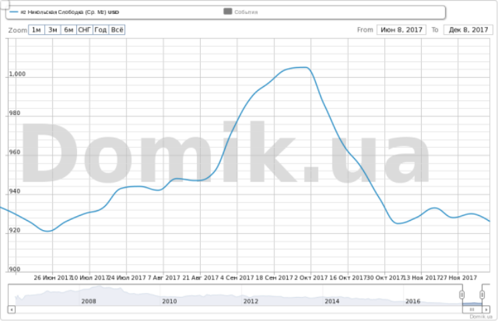Click the Domik.ua credits link
The height and width of the screenshot is (321, 498).
481,316
